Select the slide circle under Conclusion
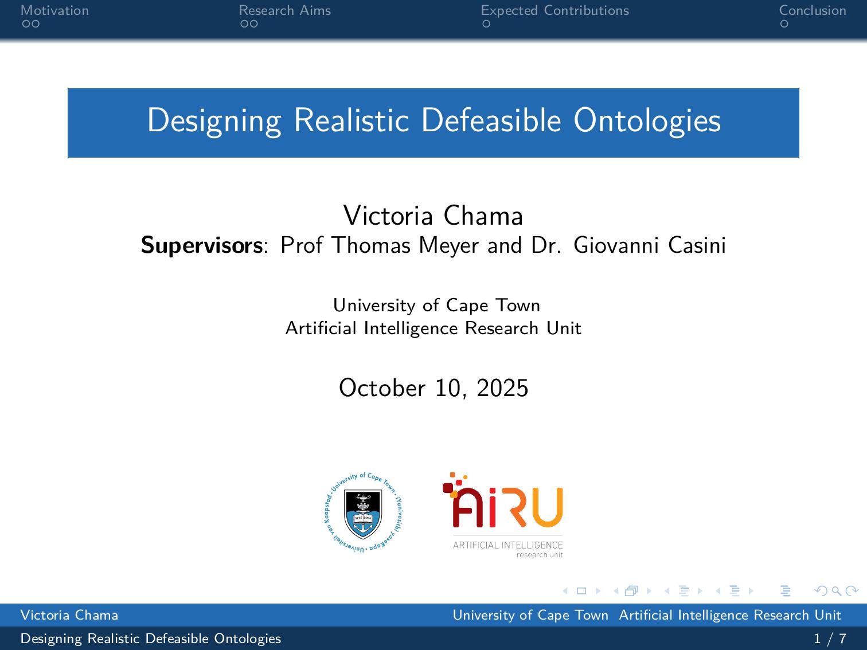 (784, 24)
